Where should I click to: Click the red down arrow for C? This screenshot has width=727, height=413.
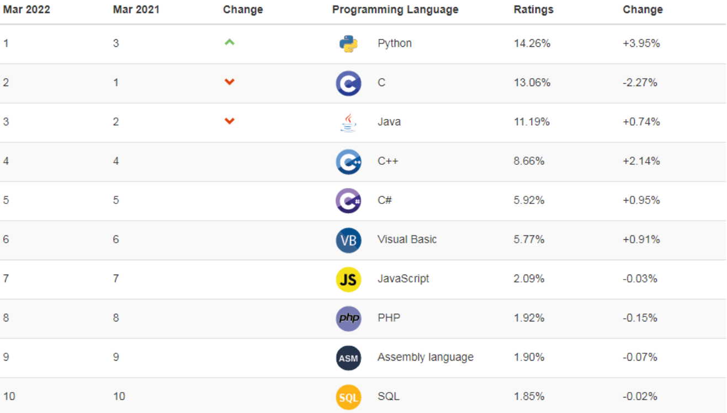(230, 82)
